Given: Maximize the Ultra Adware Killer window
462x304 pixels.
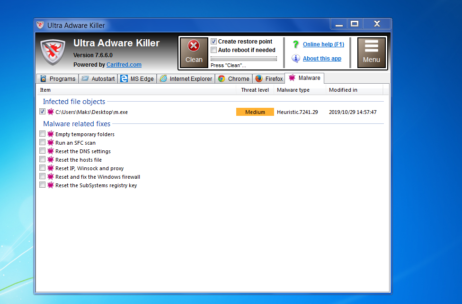Looking at the screenshot, I should (x=355, y=24).
